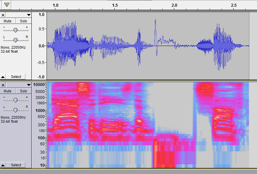Click the spectrogram track '32-bit float' text
This screenshot has height=174, width=257.
click(x=9, y=121)
